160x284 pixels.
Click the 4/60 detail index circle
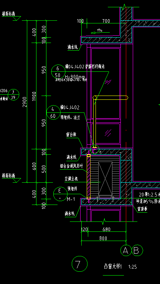click(x=53, y=112)
